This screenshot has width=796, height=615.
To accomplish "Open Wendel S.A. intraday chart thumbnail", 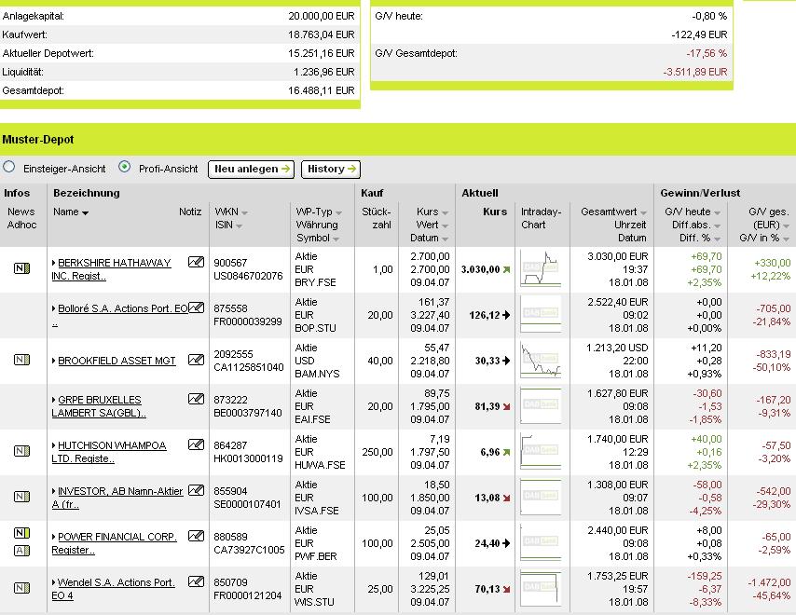I will [541, 588].
